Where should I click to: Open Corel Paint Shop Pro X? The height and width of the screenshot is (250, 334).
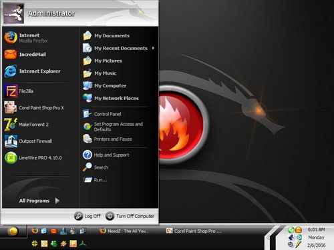coord(34,108)
